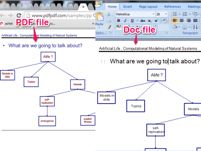Screen dimensions: 201x151
Task: Apply the text highlight color
Action: pos(118,27)
